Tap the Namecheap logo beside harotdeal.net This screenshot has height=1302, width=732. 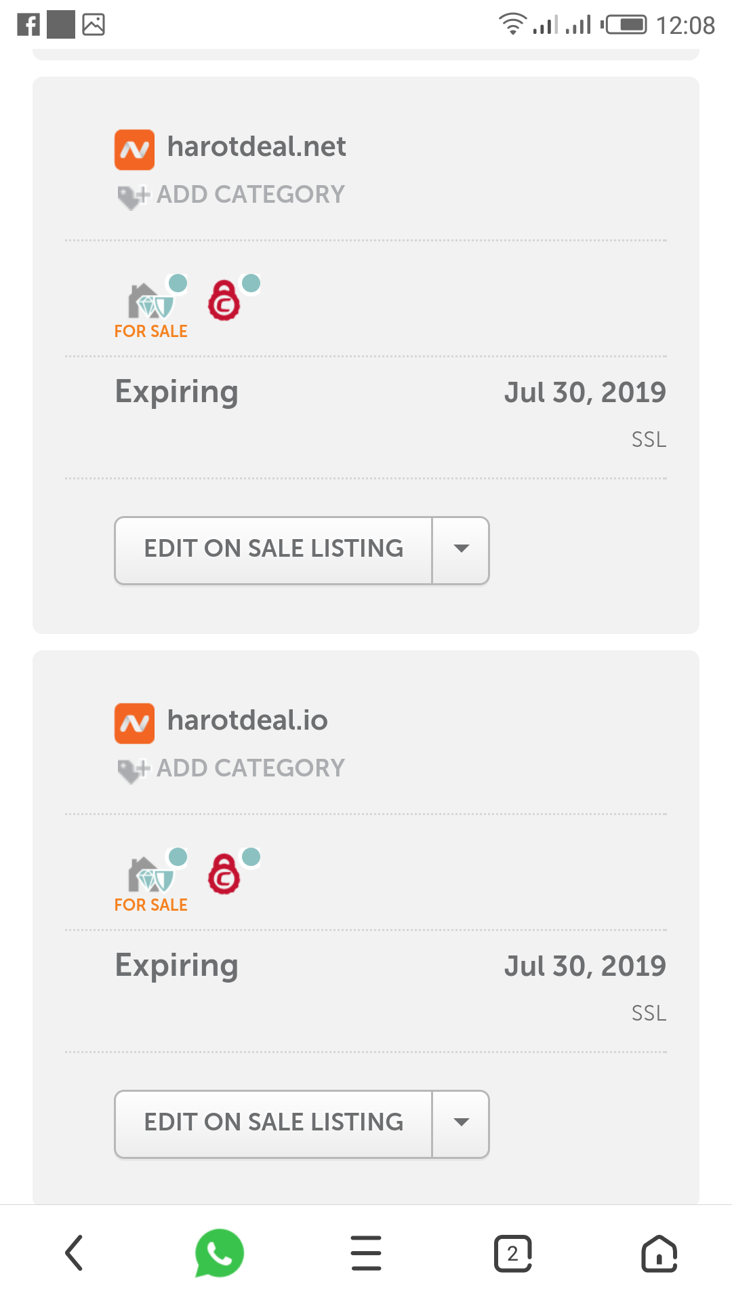click(x=134, y=149)
